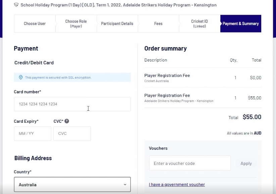Click the voucher code text box
The image size is (276, 194).
click(x=190, y=163)
